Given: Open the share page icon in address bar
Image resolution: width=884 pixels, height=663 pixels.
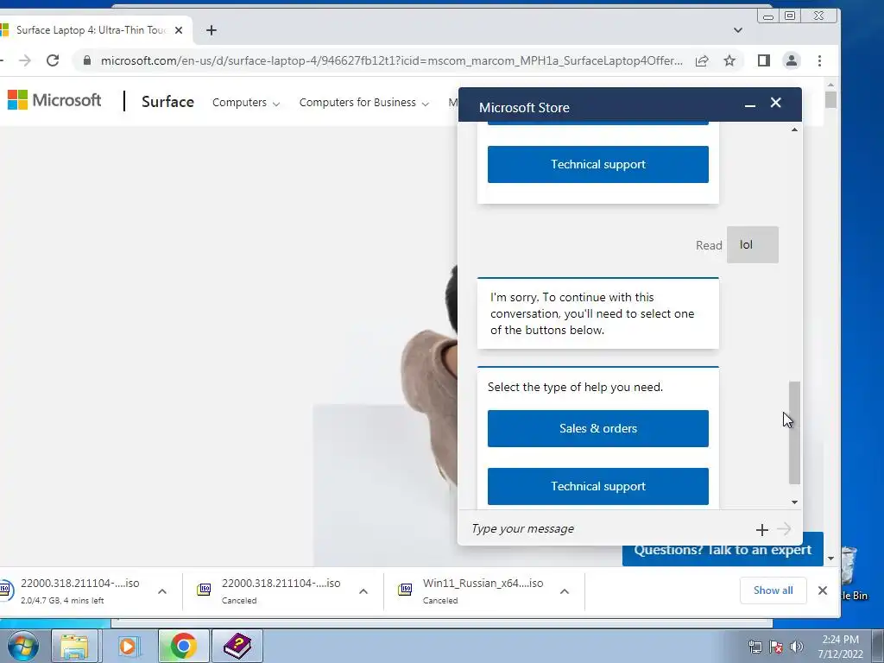Looking at the screenshot, I should (702, 61).
